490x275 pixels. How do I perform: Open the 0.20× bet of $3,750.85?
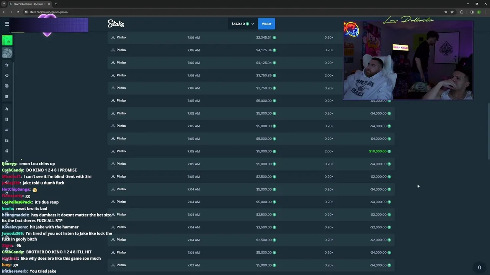click(251, 88)
